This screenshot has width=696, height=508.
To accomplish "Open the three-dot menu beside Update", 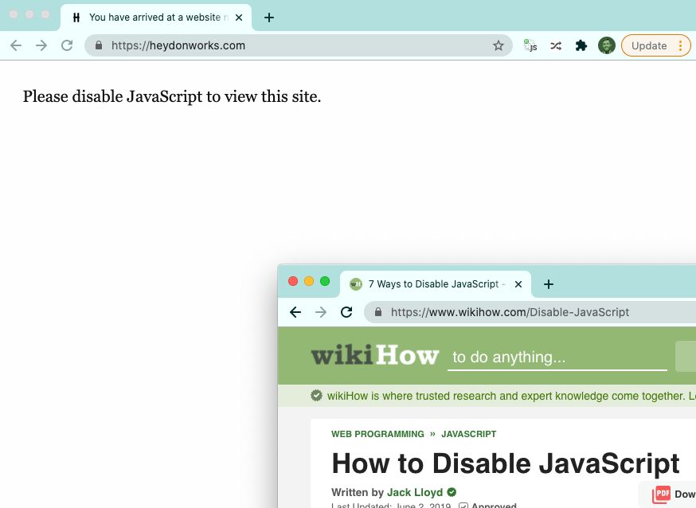I will coord(680,45).
